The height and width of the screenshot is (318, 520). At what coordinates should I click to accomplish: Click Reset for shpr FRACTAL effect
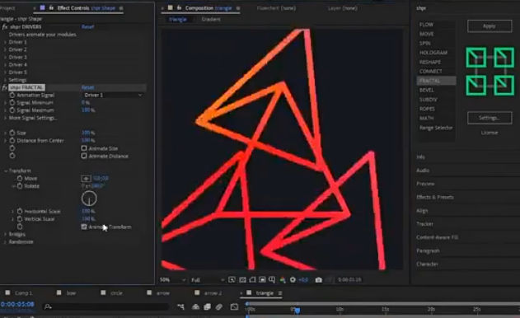click(88, 87)
